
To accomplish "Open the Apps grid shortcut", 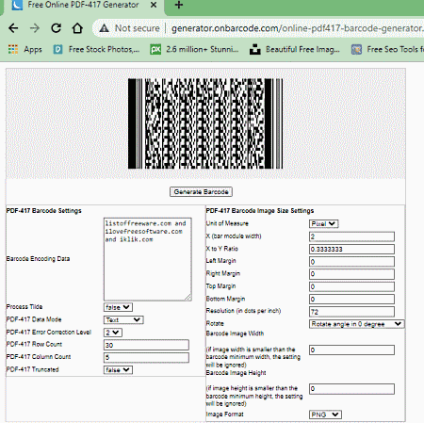I will tap(24, 49).
